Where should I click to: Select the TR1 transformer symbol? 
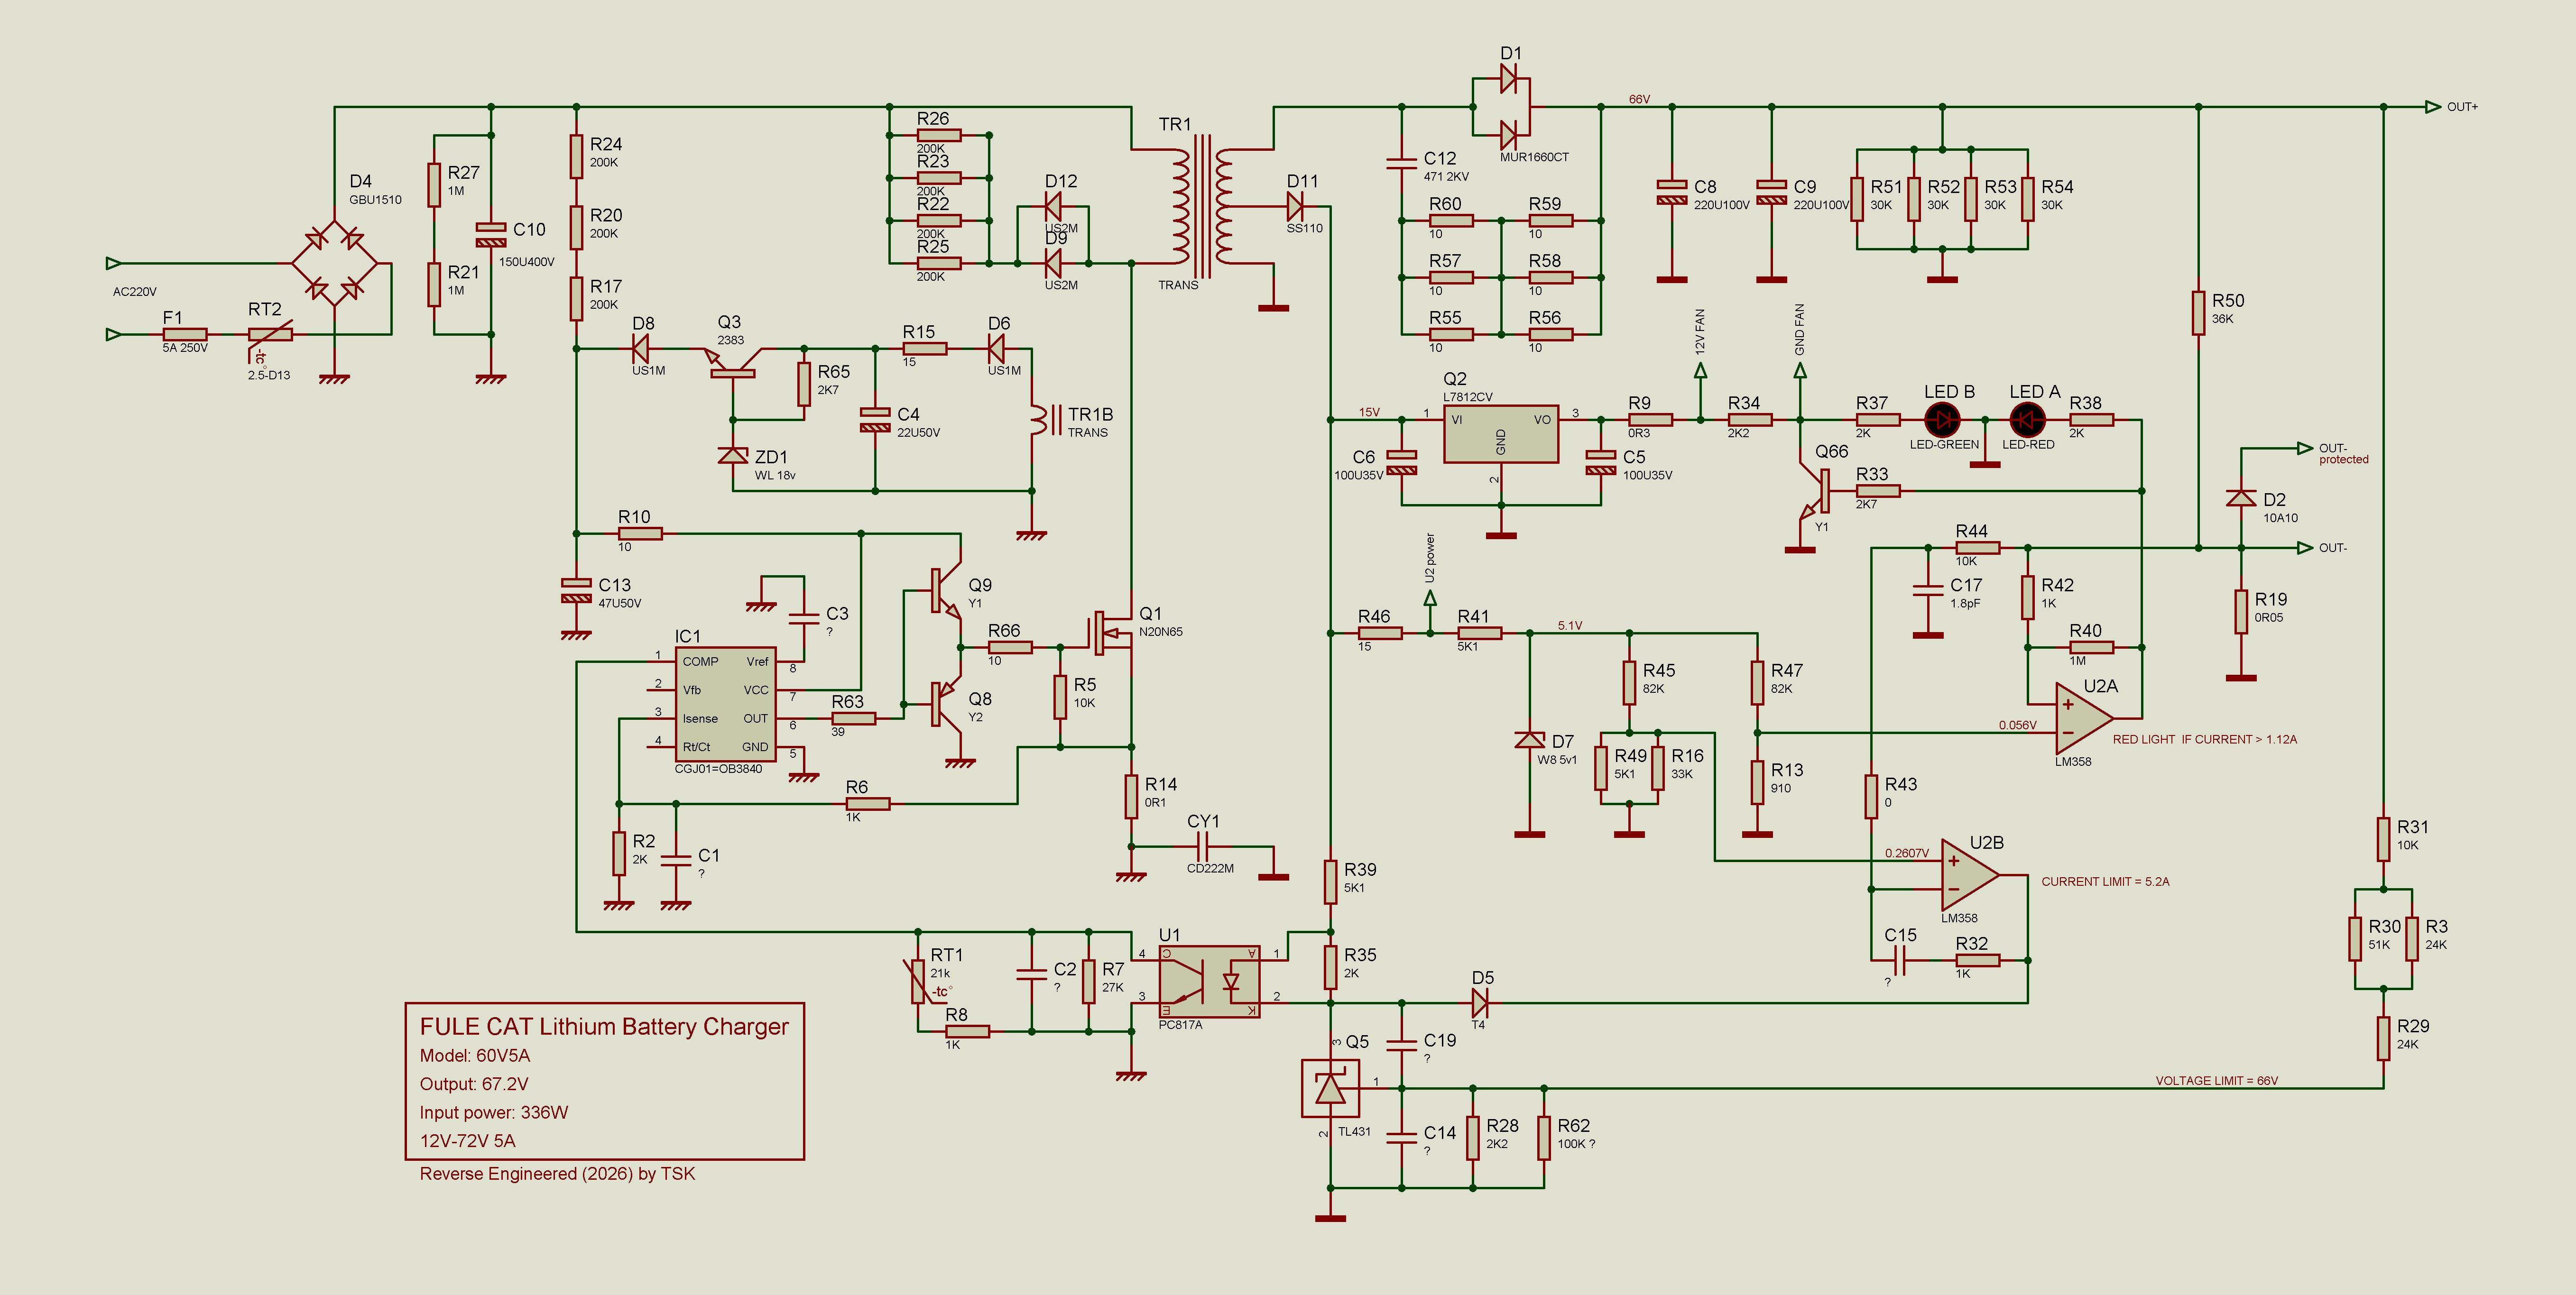pyautogui.click(x=1203, y=207)
